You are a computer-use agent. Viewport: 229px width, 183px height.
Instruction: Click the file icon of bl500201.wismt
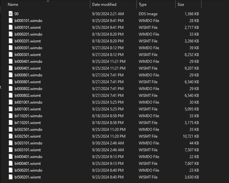[11, 177]
